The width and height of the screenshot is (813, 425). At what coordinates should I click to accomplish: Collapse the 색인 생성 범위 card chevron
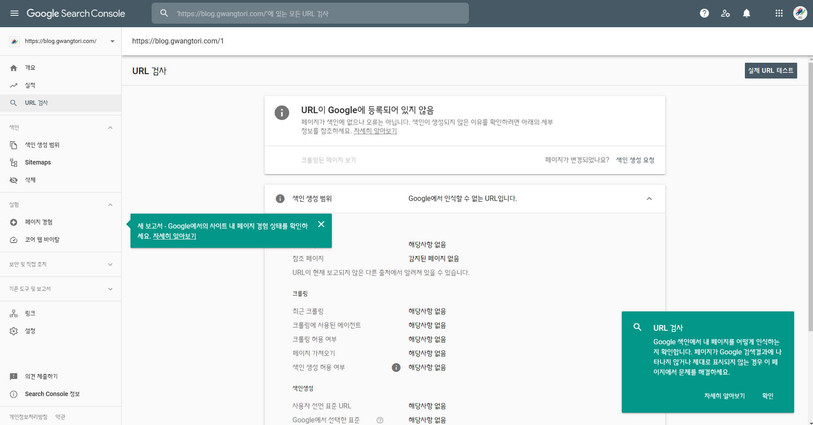[649, 199]
